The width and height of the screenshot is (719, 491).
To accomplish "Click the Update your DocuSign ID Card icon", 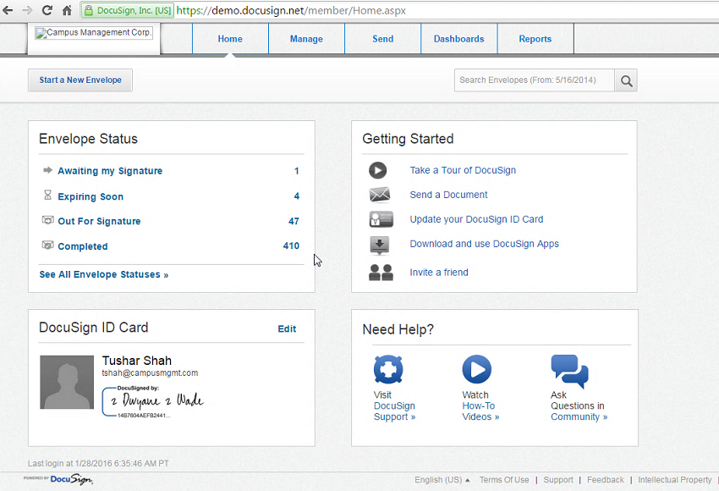I will (x=381, y=218).
